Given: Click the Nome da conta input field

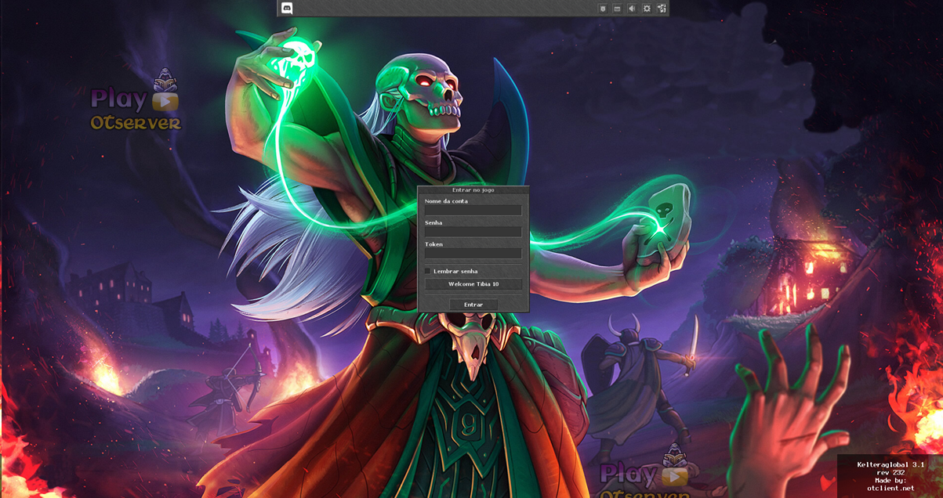Looking at the screenshot, I should pos(473,211).
